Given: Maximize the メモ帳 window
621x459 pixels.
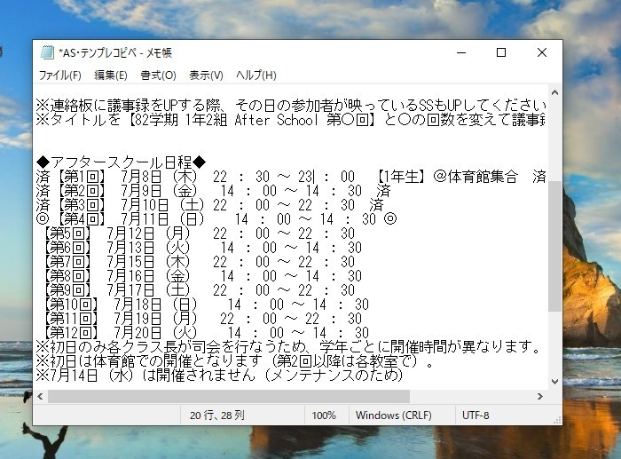Looking at the screenshot, I should click(x=501, y=52).
